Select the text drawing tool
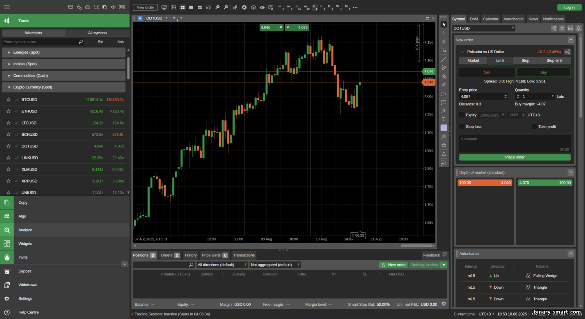The height and width of the screenshot is (319, 585). (x=444, y=119)
